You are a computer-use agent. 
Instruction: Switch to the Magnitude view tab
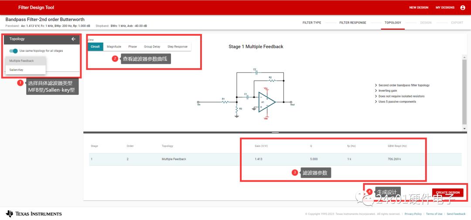(x=114, y=47)
